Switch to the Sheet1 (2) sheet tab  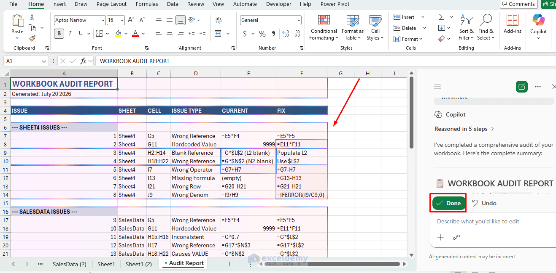[x=139, y=264]
